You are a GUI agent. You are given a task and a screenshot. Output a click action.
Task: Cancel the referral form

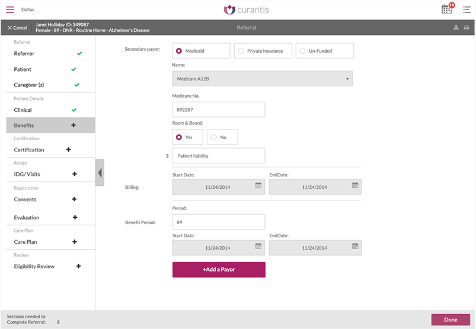(x=17, y=28)
